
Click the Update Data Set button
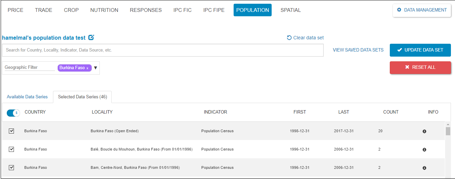click(420, 50)
